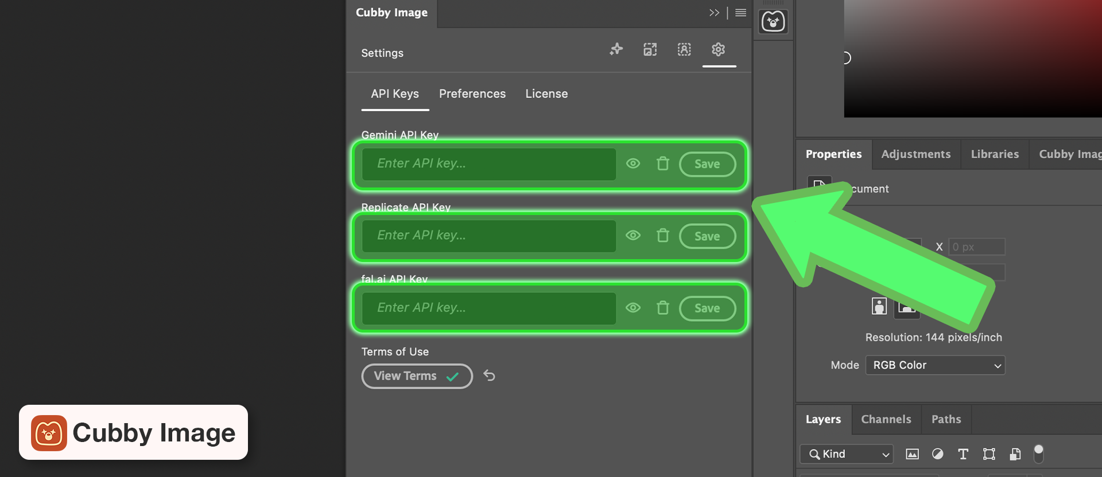Click the Replicate API Key input field
Viewport: 1102px width, 477px height.
pos(489,236)
